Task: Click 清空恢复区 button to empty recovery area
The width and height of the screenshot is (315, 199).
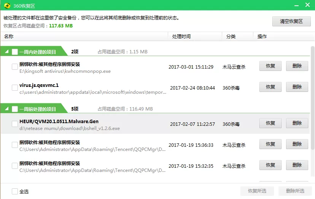Action: tap(291, 21)
